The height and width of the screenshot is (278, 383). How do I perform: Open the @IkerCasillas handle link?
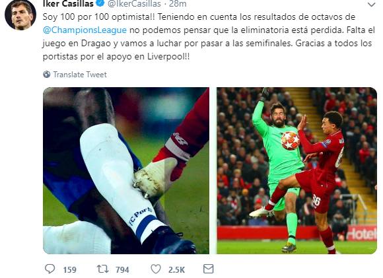[134, 4]
